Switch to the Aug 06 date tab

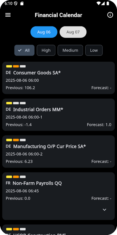pyautogui.click(x=44, y=32)
